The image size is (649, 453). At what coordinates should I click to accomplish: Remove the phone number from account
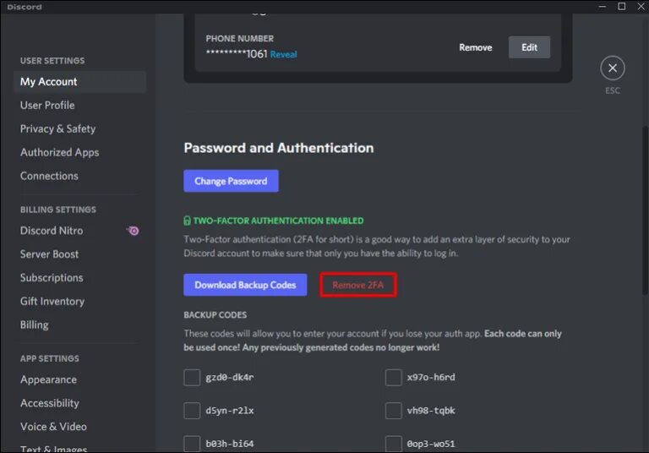[475, 47]
